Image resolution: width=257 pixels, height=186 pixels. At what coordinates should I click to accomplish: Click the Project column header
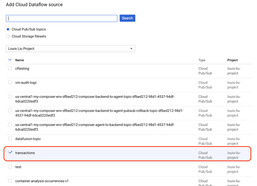coord(232,60)
